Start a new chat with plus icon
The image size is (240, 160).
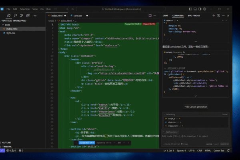(213, 15)
